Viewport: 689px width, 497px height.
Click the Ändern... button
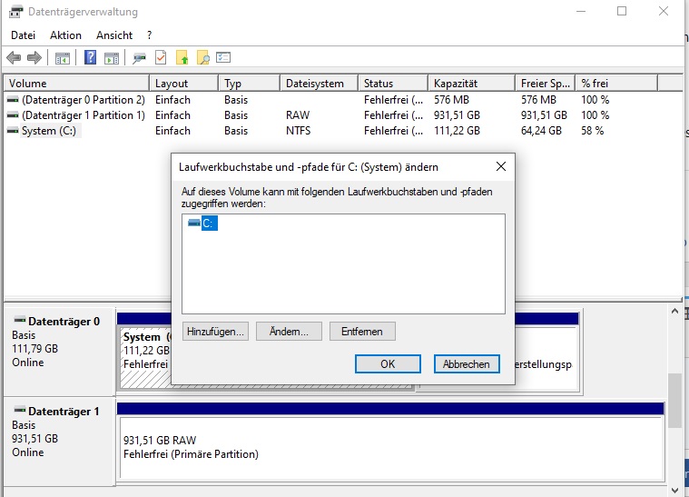pyautogui.click(x=290, y=332)
